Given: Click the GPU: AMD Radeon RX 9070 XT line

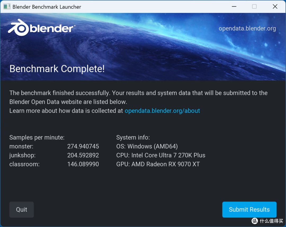Looking at the screenshot, I should [158, 164].
